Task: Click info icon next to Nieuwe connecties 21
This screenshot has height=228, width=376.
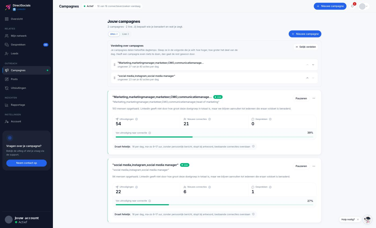Action: [x=209, y=119]
